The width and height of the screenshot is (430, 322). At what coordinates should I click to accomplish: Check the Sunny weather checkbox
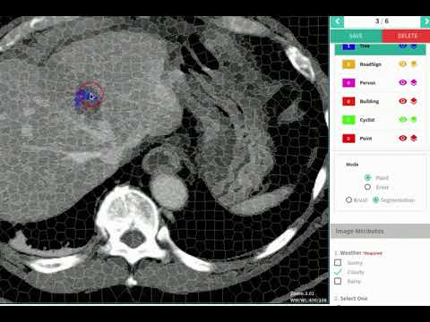[338, 263]
